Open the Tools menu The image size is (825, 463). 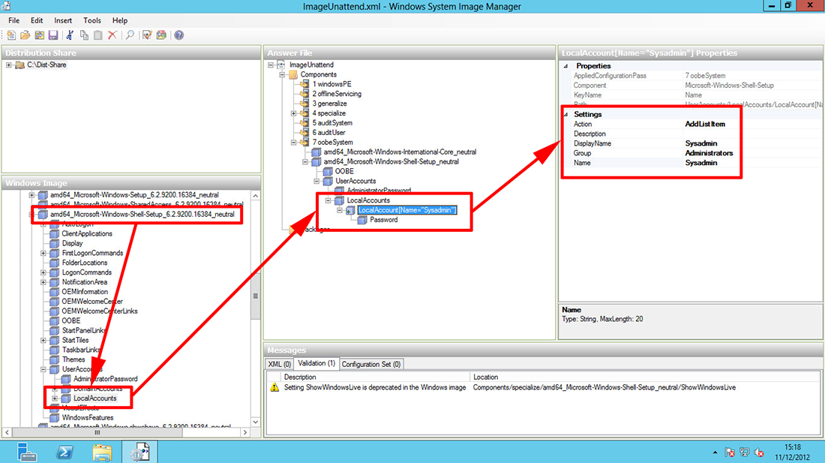click(92, 20)
